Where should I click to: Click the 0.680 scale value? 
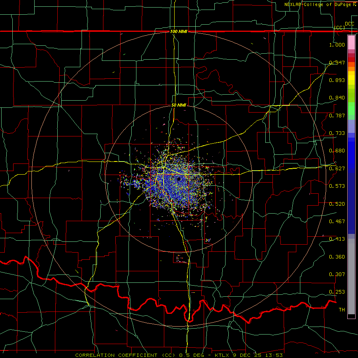click(x=337, y=151)
